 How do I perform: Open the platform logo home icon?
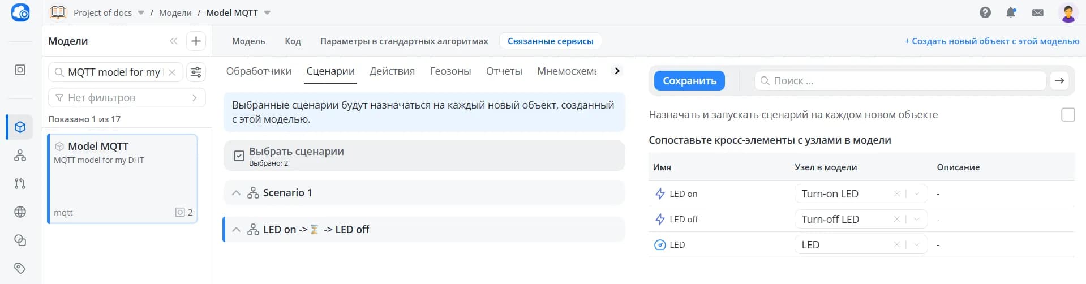pyautogui.click(x=21, y=12)
